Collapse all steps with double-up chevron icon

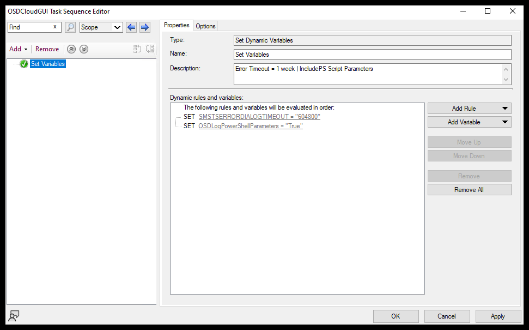(71, 49)
